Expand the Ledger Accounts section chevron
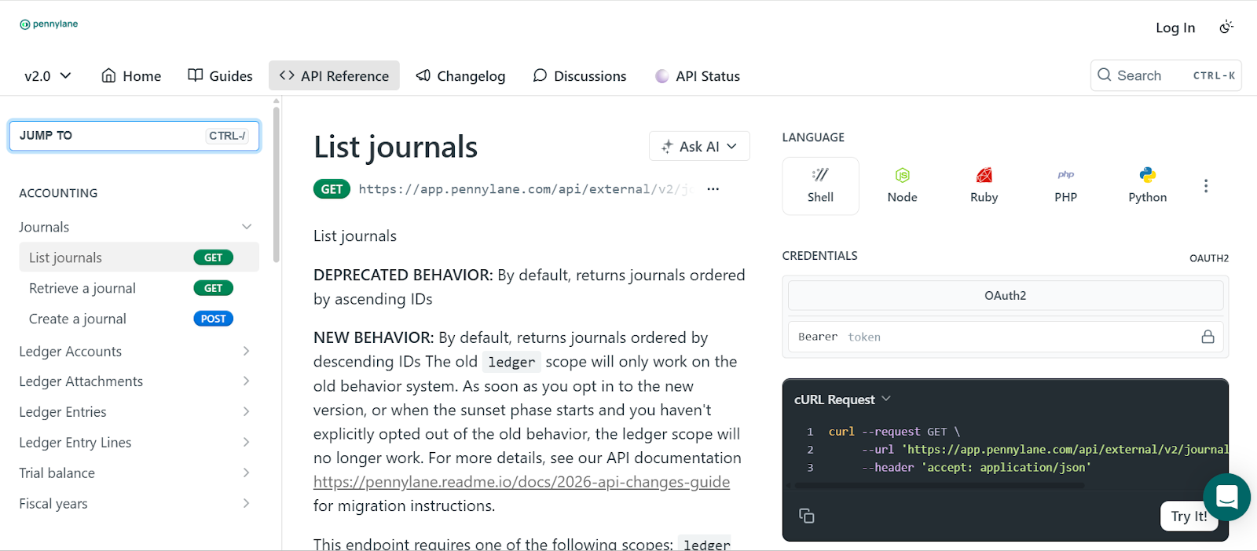 pyautogui.click(x=246, y=351)
